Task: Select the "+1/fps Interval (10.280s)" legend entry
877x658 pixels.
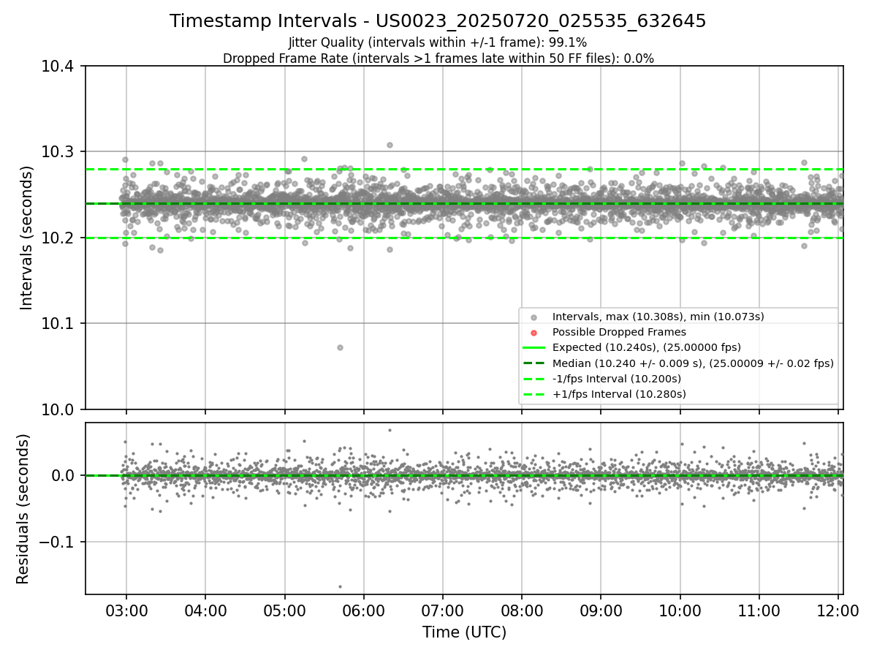Action: pyautogui.click(x=619, y=394)
